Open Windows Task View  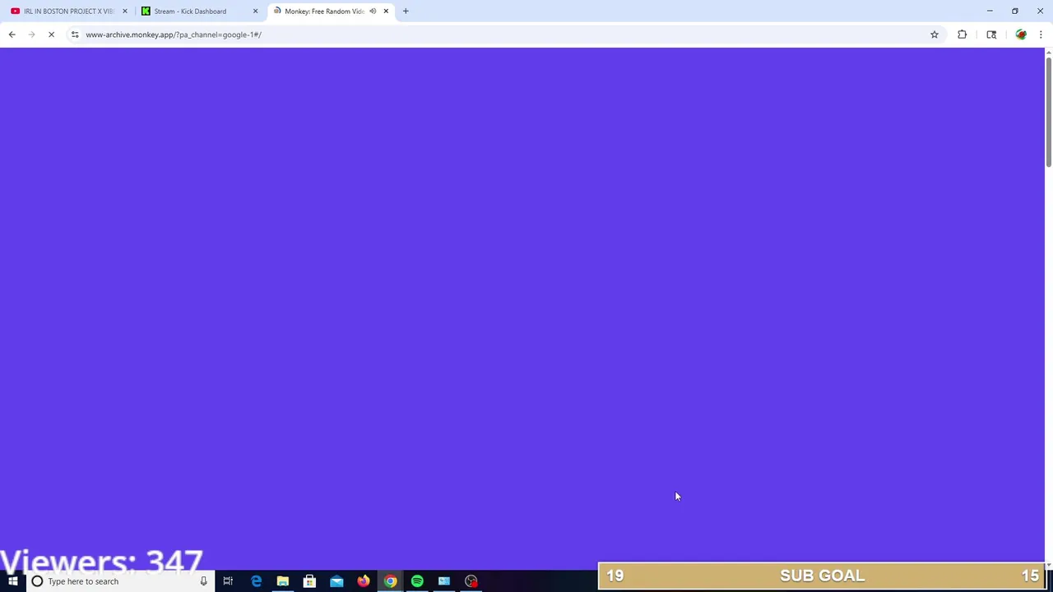coord(228,581)
